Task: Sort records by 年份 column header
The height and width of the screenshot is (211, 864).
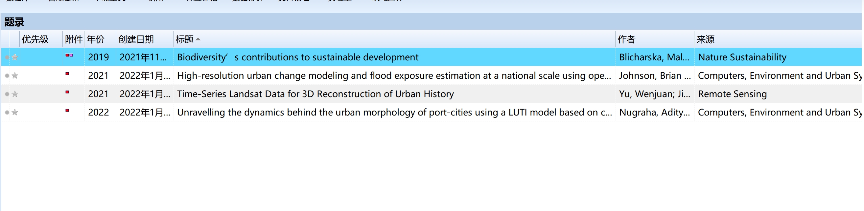Action: click(96, 39)
